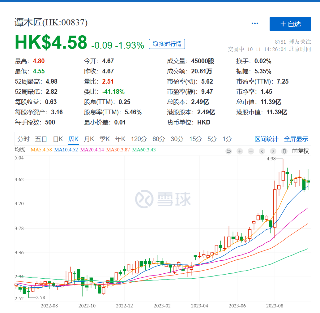320x313 pixels.
Task: Click the 总市值 value 11.39亿
Action: 271,102
